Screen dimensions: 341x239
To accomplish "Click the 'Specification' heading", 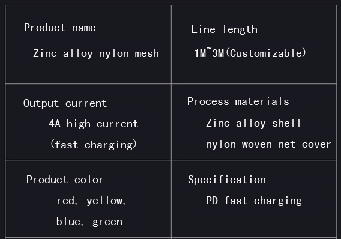I will 227,180.
